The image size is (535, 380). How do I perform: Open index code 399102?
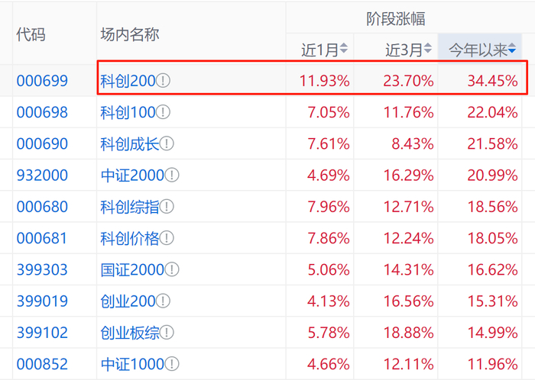coord(42,333)
